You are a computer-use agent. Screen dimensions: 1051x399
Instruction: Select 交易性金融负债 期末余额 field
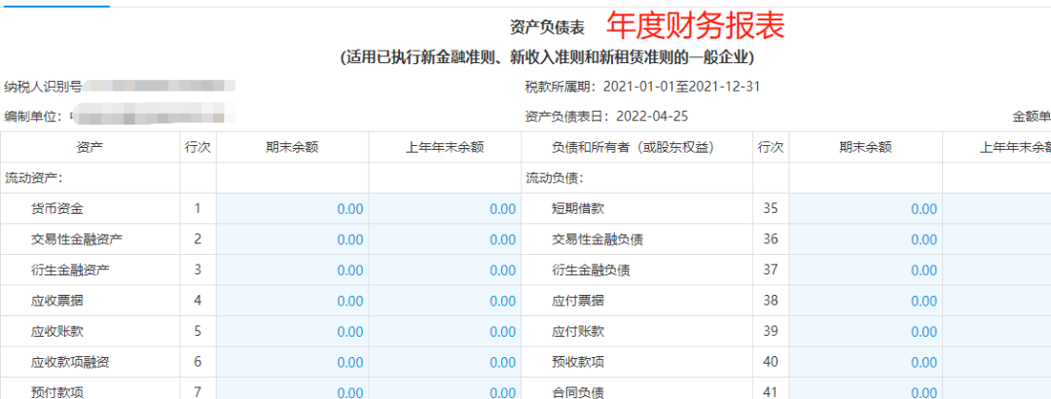coord(865,239)
